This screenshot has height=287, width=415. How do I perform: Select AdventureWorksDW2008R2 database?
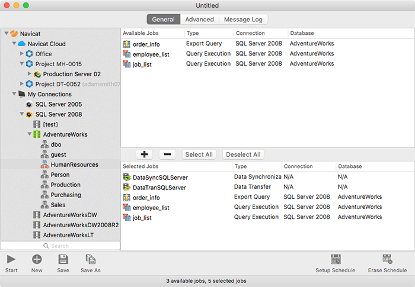pyautogui.click(x=81, y=225)
